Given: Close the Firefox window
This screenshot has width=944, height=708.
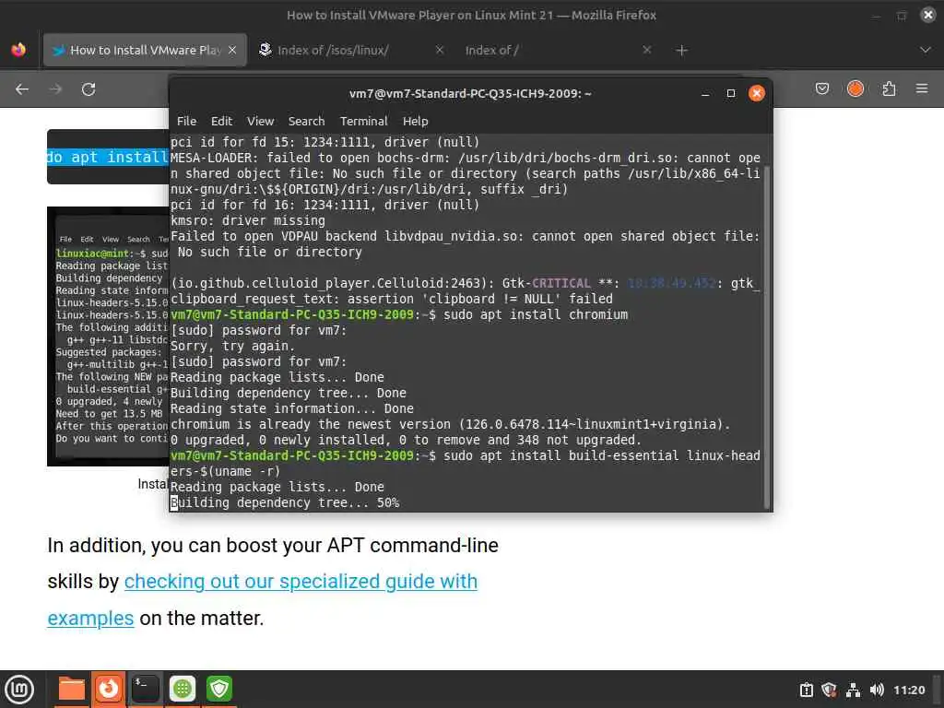Looking at the screenshot, I should pos(928,15).
